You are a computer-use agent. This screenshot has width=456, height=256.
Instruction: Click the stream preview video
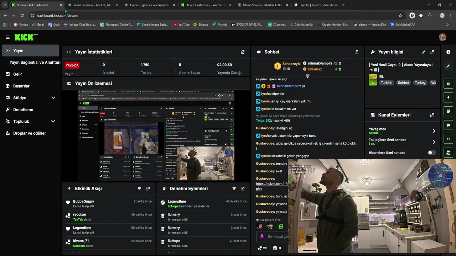pyautogui.click(x=156, y=135)
